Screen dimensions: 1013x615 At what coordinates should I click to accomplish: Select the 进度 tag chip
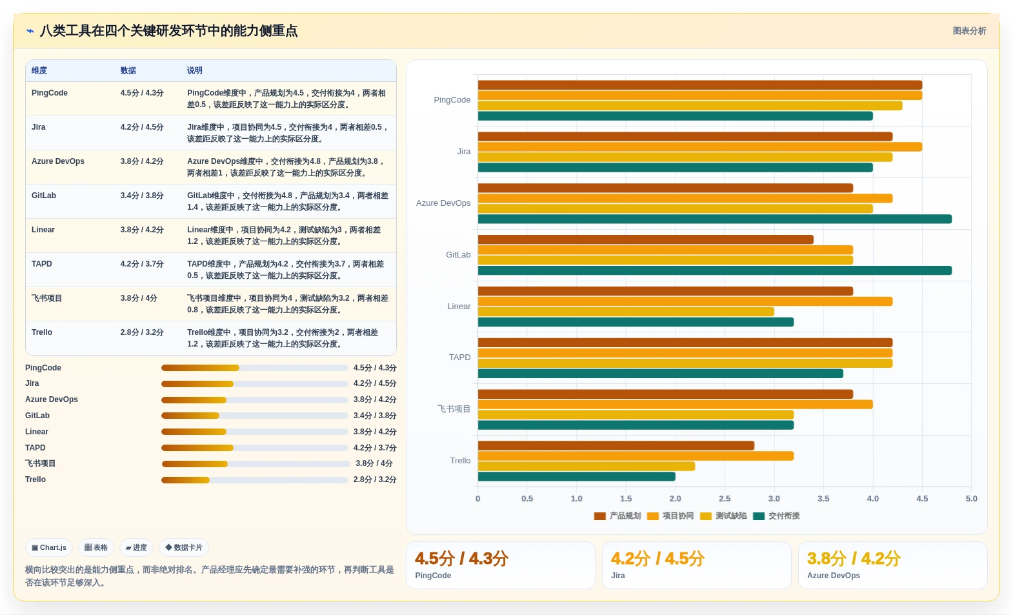click(x=136, y=548)
